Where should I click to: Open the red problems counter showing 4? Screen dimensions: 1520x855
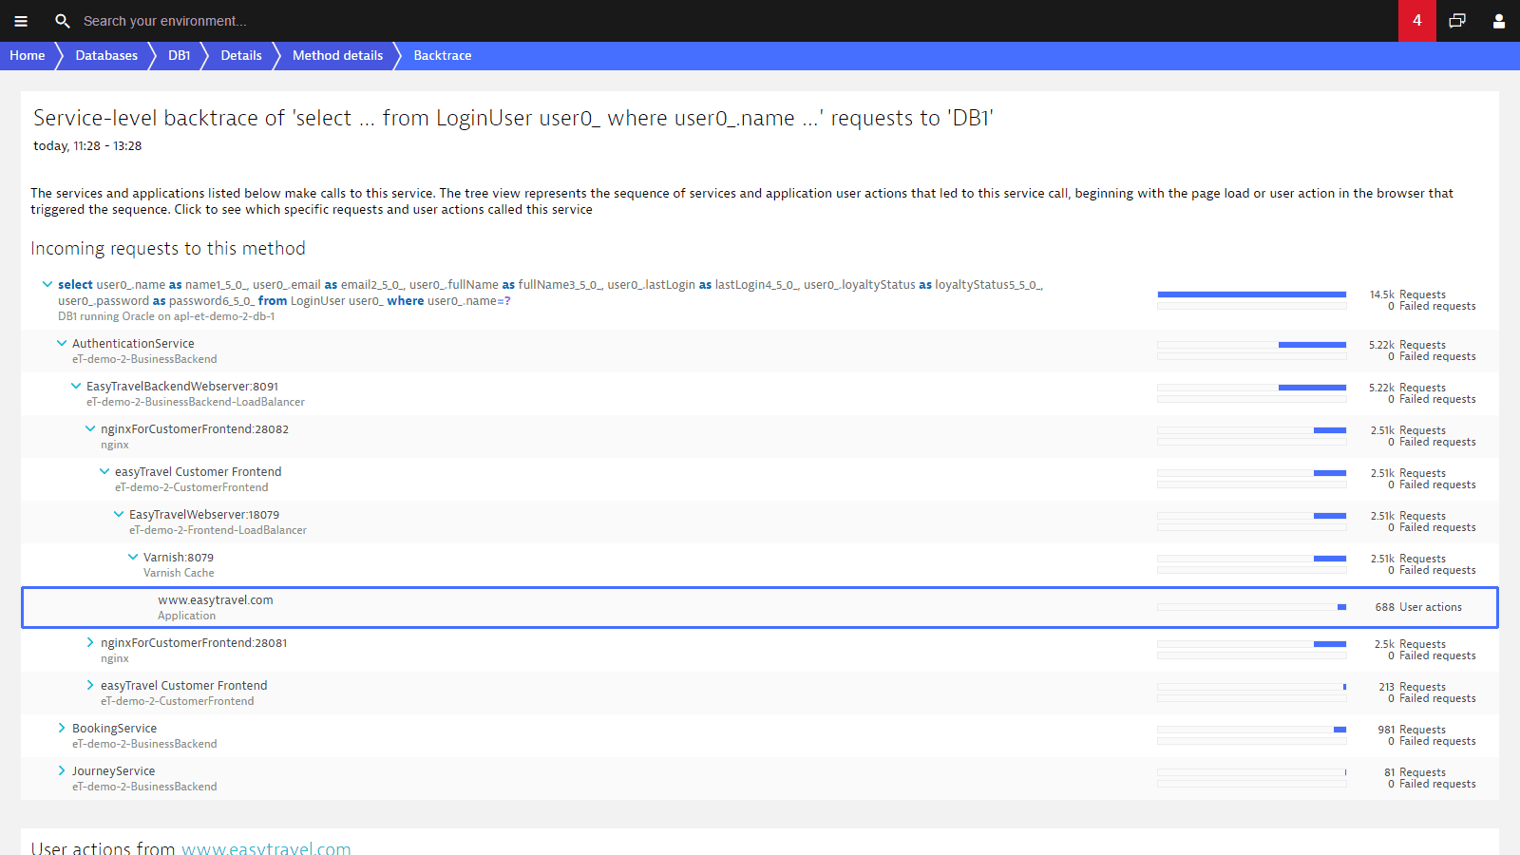pyautogui.click(x=1417, y=21)
